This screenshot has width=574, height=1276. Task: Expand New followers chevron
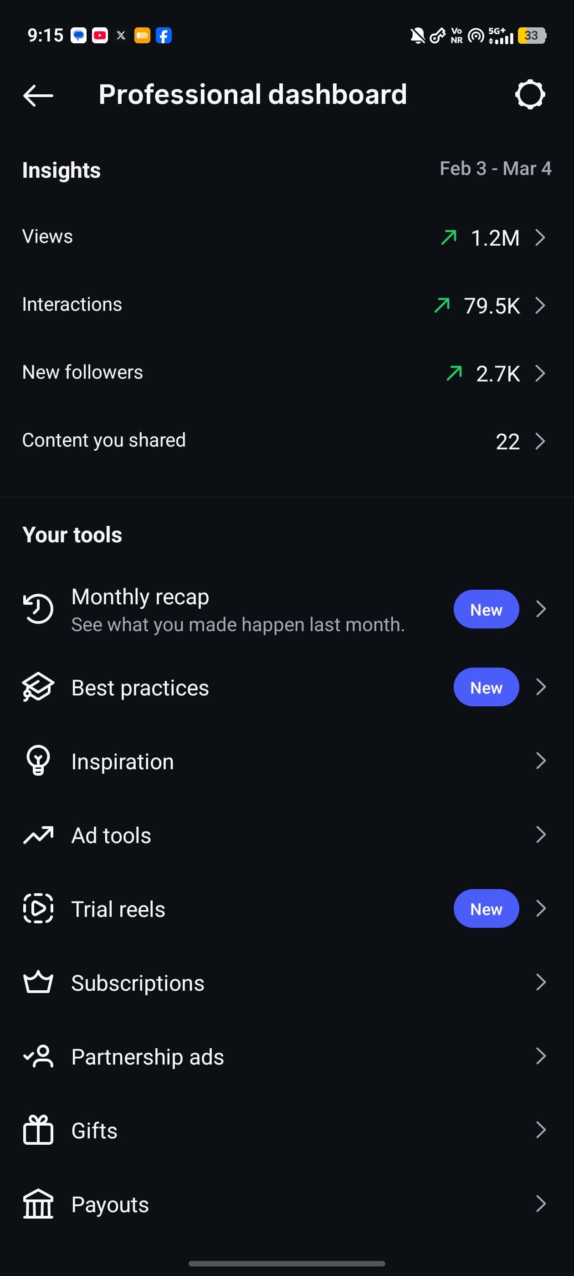click(540, 374)
